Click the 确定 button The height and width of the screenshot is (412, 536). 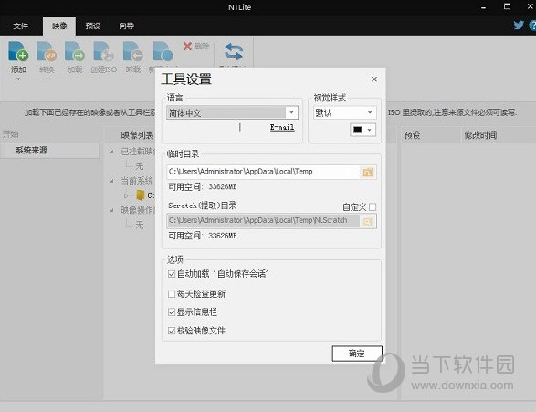tap(357, 354)
